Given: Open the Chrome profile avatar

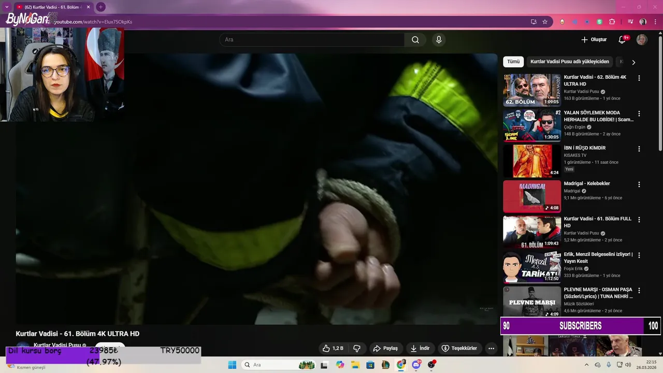Looking at the screenshot, I should click(643, 22).
